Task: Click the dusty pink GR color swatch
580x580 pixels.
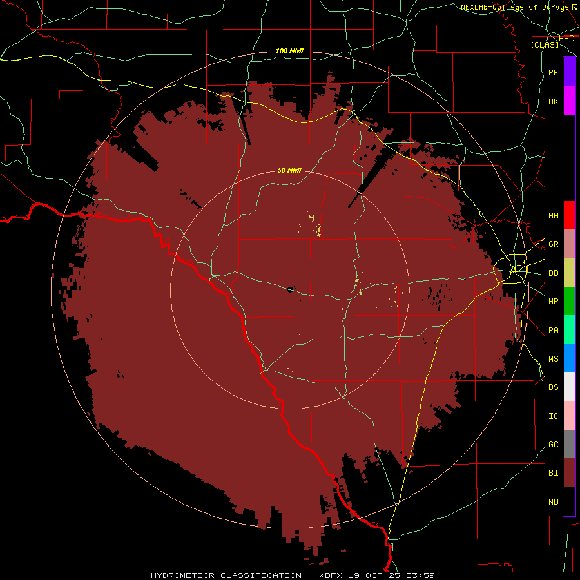Action: click(x=569, y=244)
